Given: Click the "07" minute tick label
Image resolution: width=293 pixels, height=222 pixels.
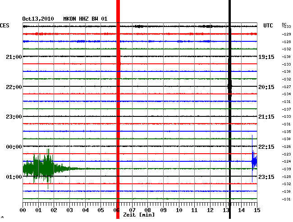Looking at the screenshot, I should 132,210.
